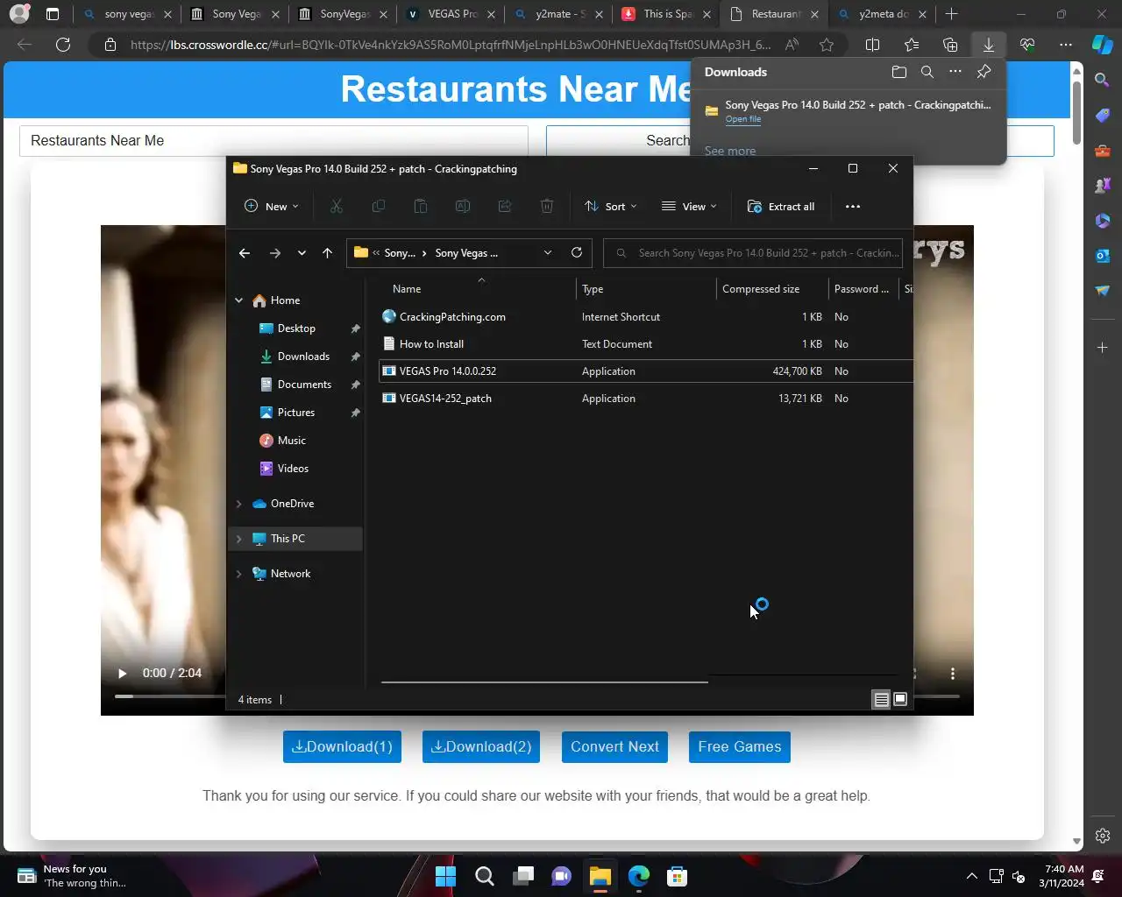This screenshot has height=897, width=1122.
Task: Open the Copilot sidebar icon
Action: pyautogui.click(x=1103, y=44)
